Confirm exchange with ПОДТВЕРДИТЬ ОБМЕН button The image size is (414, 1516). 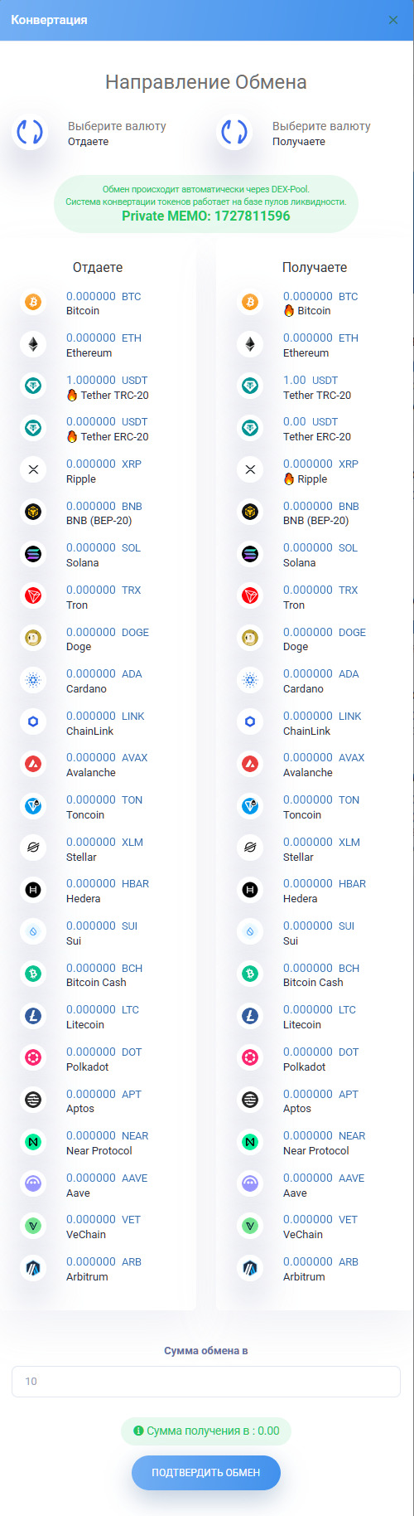click(x=206, y=1473)
